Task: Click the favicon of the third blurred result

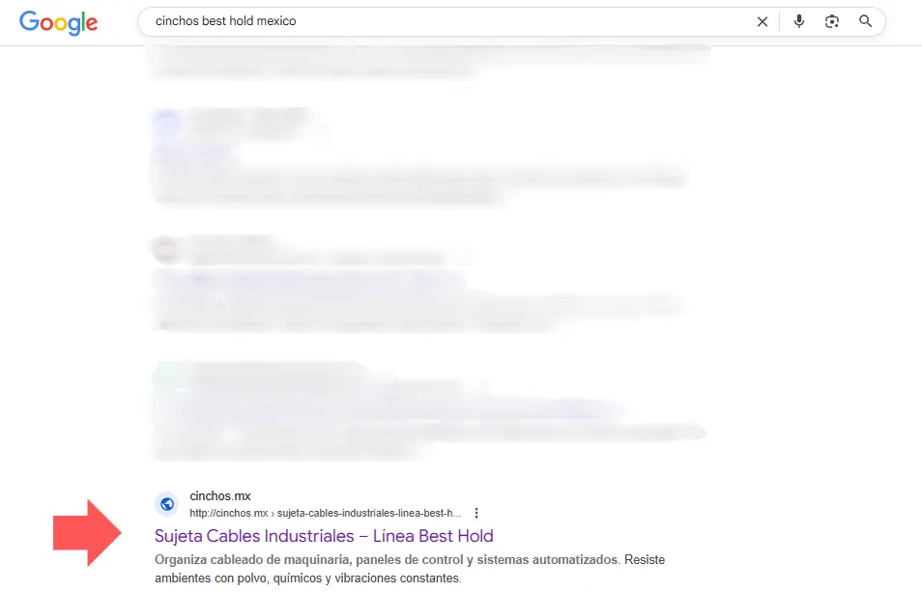Action: [x=166, y=248]
